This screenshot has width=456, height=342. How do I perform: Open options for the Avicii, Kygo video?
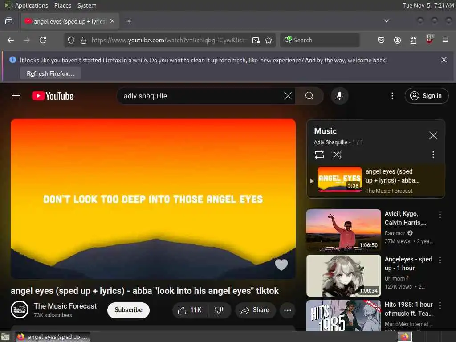click(440, 215)
